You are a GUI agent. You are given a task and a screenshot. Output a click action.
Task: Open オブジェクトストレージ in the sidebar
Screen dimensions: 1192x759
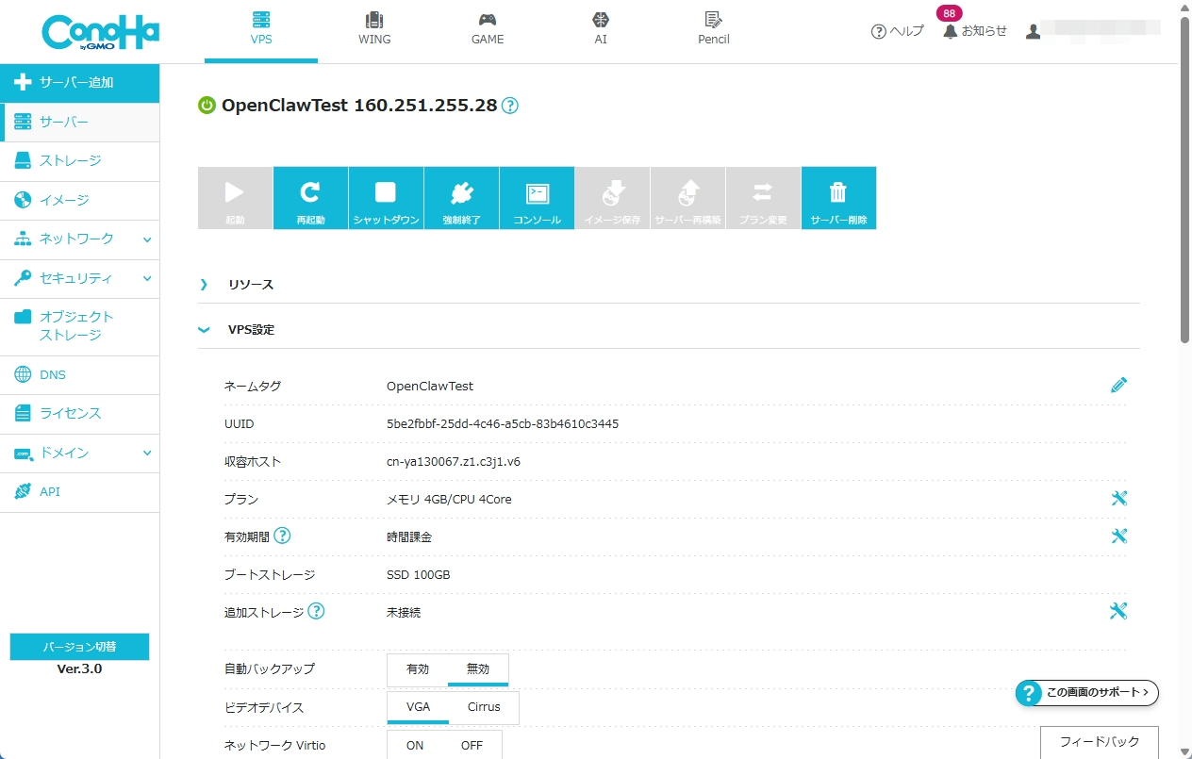click(80, 326)
